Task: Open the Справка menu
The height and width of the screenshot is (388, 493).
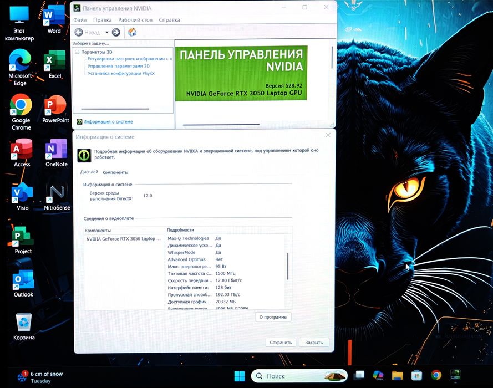Action: click(x=169, y=20)
